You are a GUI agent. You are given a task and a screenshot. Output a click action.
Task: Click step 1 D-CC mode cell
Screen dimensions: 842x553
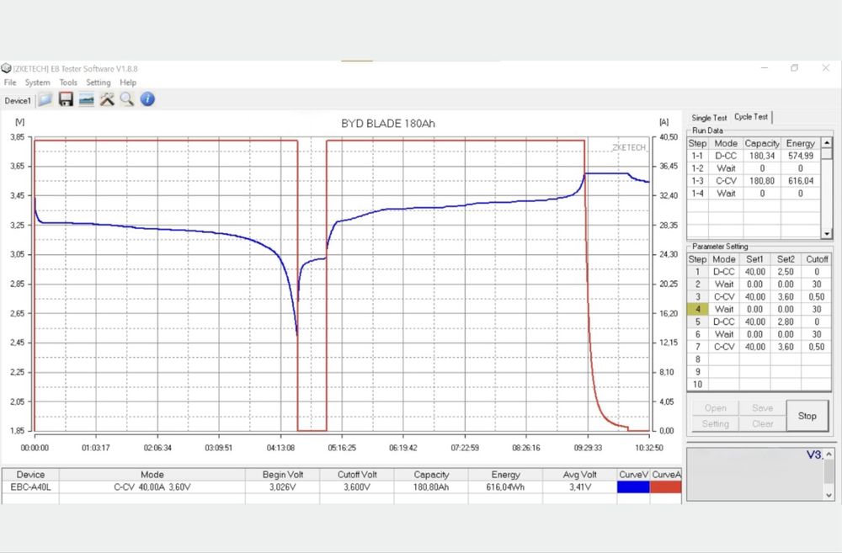724,272
